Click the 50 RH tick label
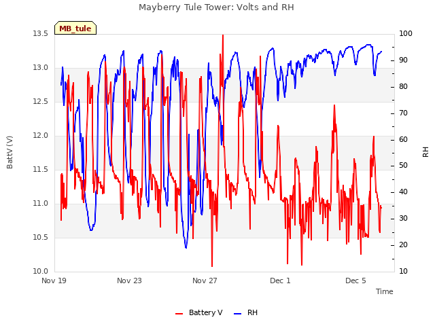The width and height of the screenshot is (435, 326). [403, 166]
